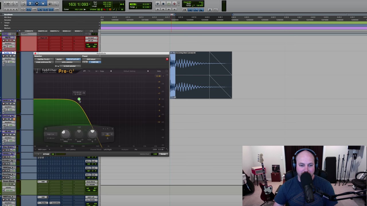Click the Pro-Q 2 undo arrow

[x=84, y=71]
